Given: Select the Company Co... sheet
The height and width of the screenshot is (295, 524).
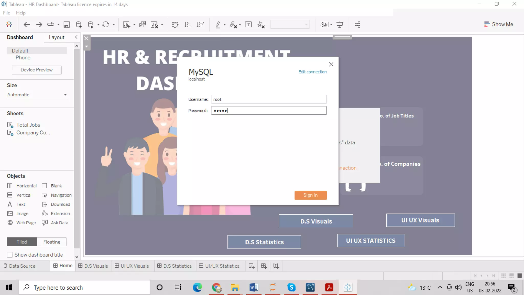Looking at the screenshot, I should coord(33,133).
